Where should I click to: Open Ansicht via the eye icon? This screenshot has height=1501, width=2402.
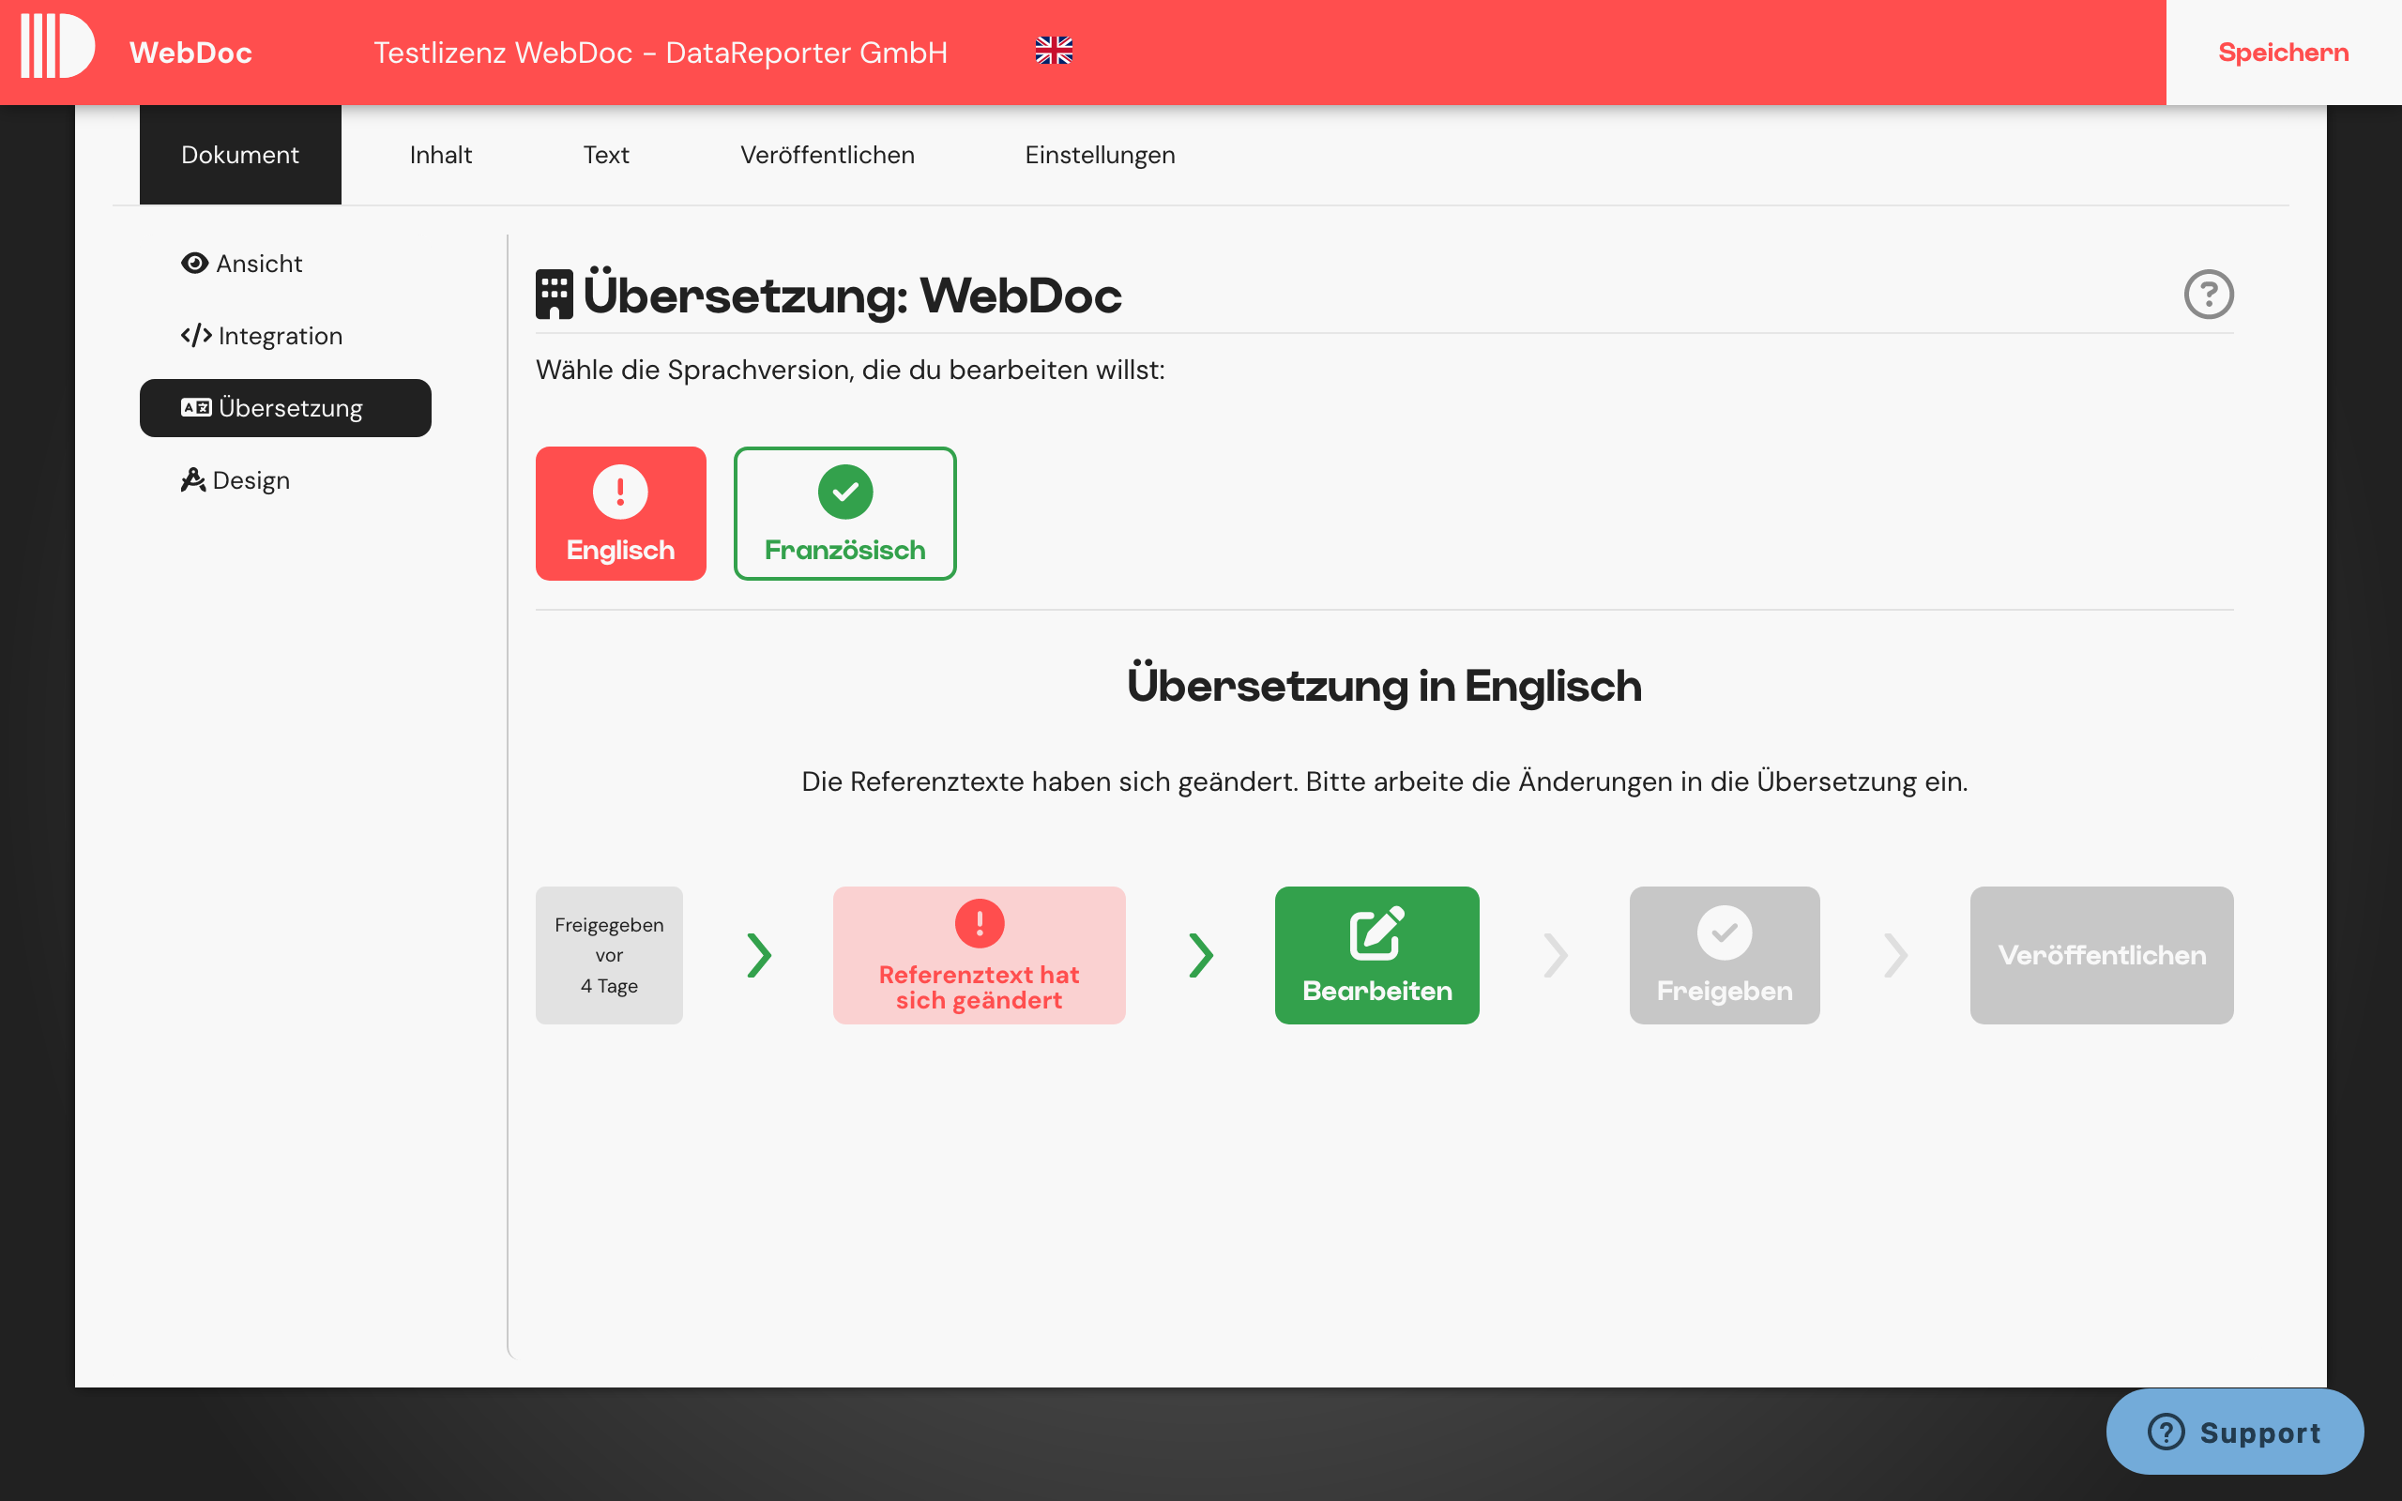[194, 263]
